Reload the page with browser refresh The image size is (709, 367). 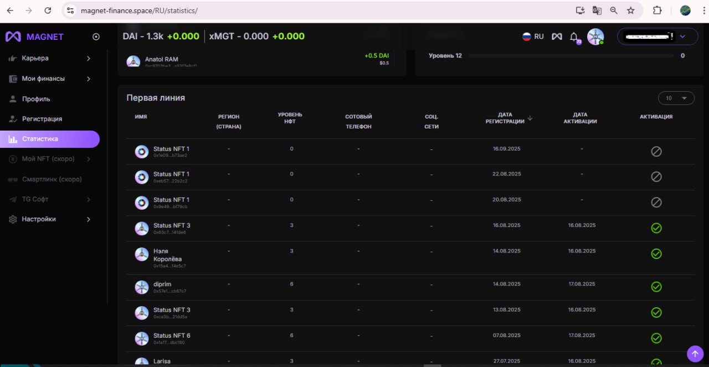pyautogui.click(x=48, y=11)
